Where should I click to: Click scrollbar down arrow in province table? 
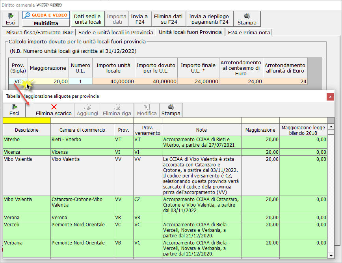click(x=331, y=255)
